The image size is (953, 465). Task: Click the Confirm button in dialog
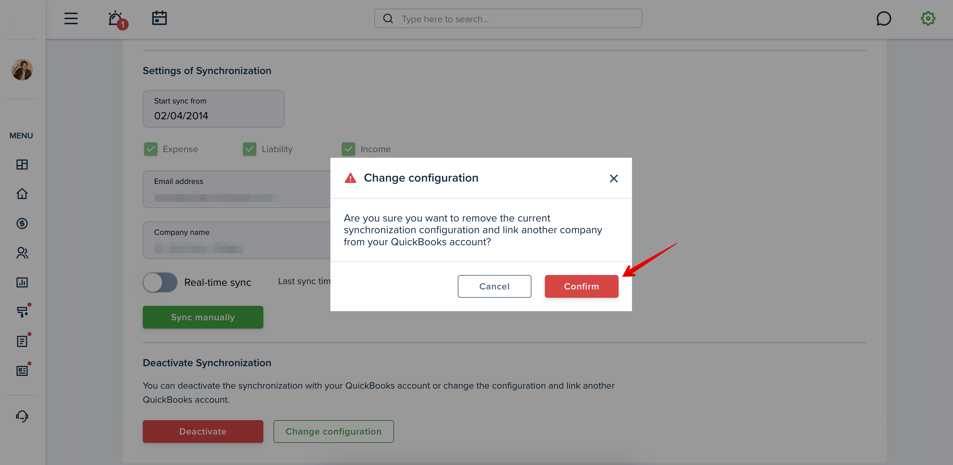(581, 286)
